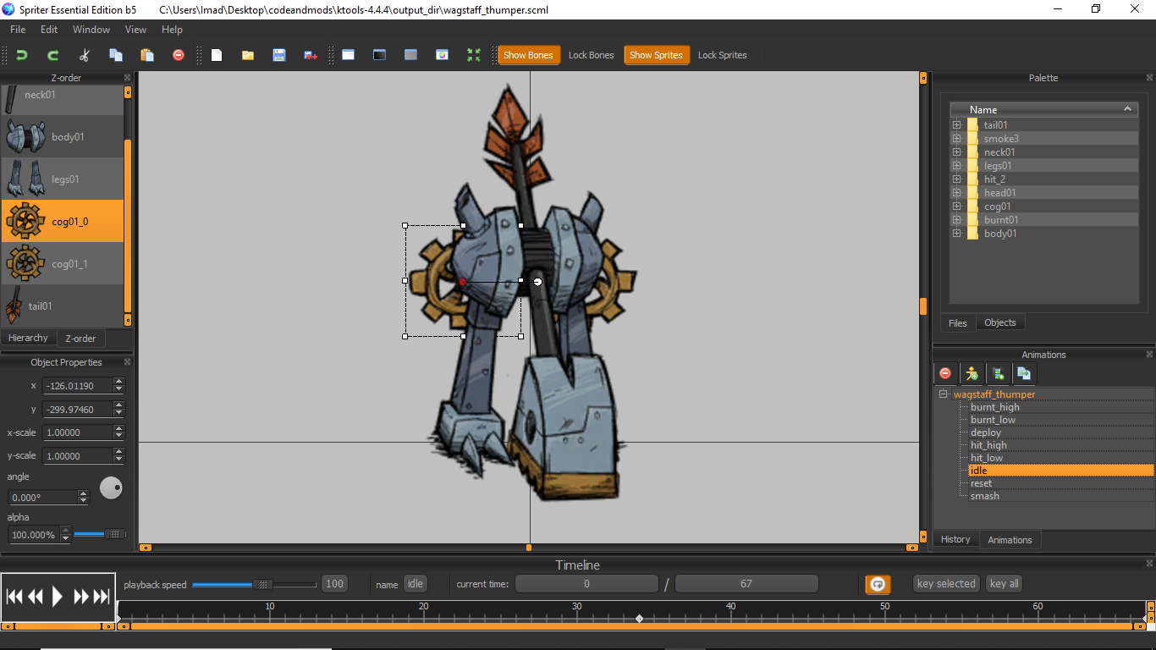Expand the tail01 folder in Palette
Image resolution: width=1156 pixels, height=650 pixels.
click(957, 125)
